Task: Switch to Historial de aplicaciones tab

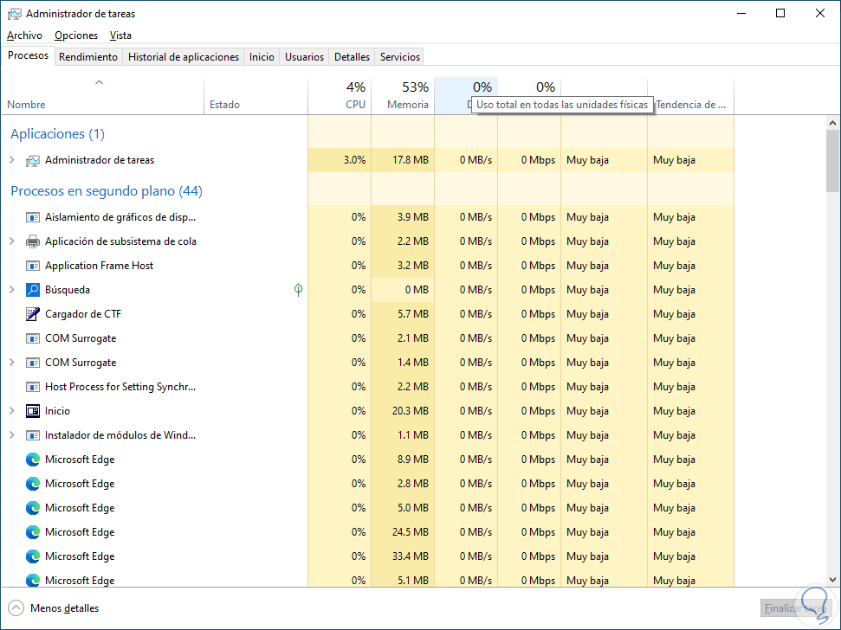Action: (x=184, y=57)
